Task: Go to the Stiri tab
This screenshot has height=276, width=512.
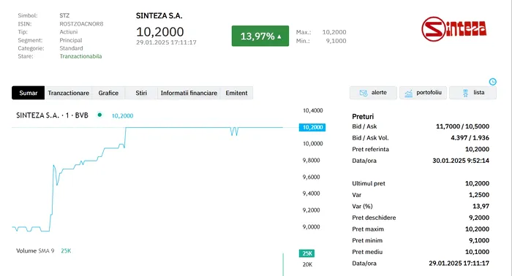Action: point(141,93)
